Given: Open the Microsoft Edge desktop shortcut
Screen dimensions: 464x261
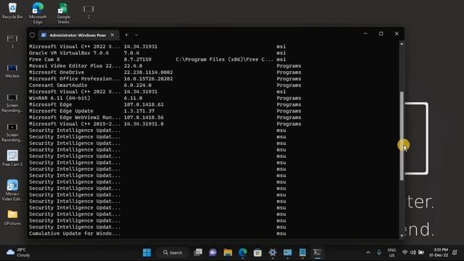Looking at the screenshot, I should (38, 13).
